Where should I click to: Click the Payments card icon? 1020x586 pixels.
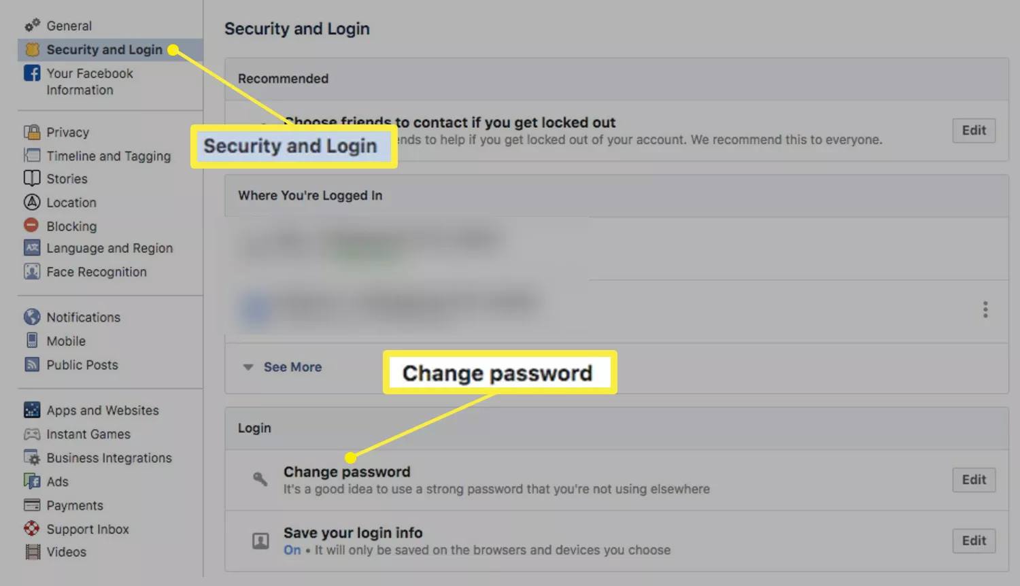[x=32, y=505]
